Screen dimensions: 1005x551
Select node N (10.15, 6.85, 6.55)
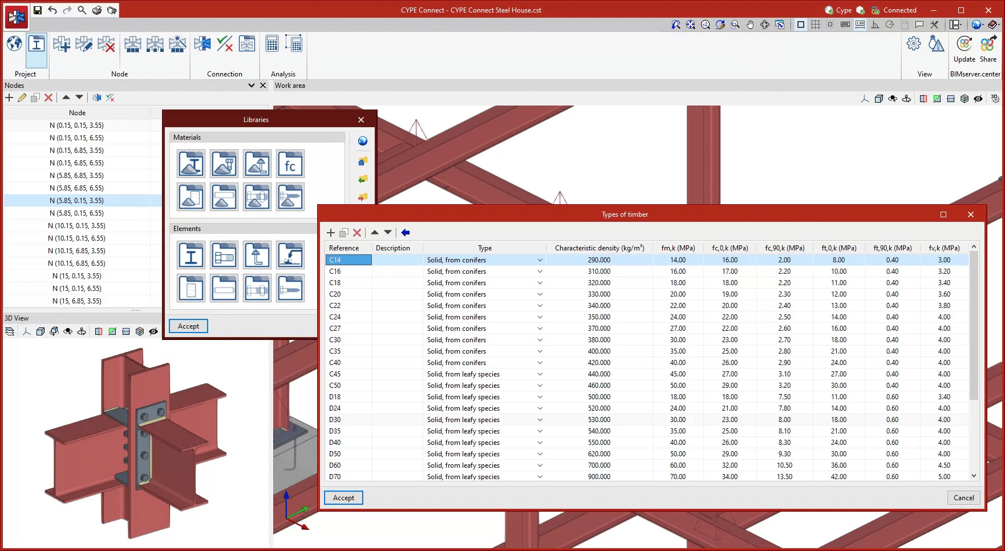pos(77,264)
